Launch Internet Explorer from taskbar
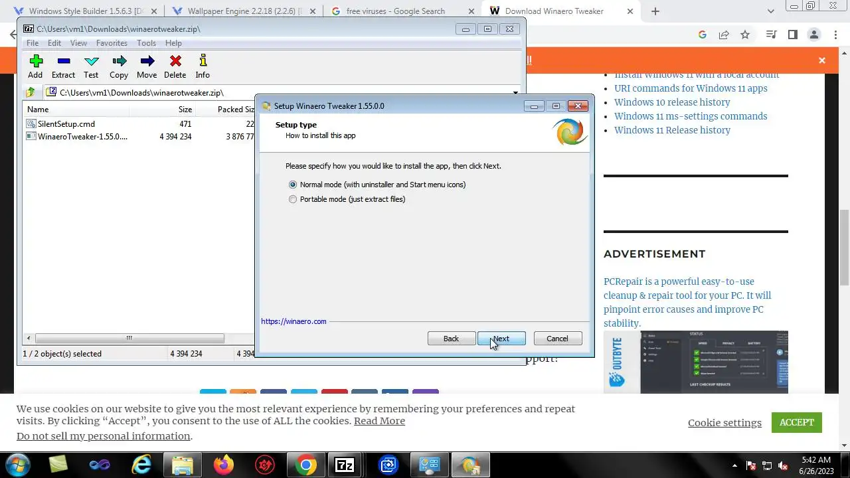850x478 pixels. tap(141, 465)
